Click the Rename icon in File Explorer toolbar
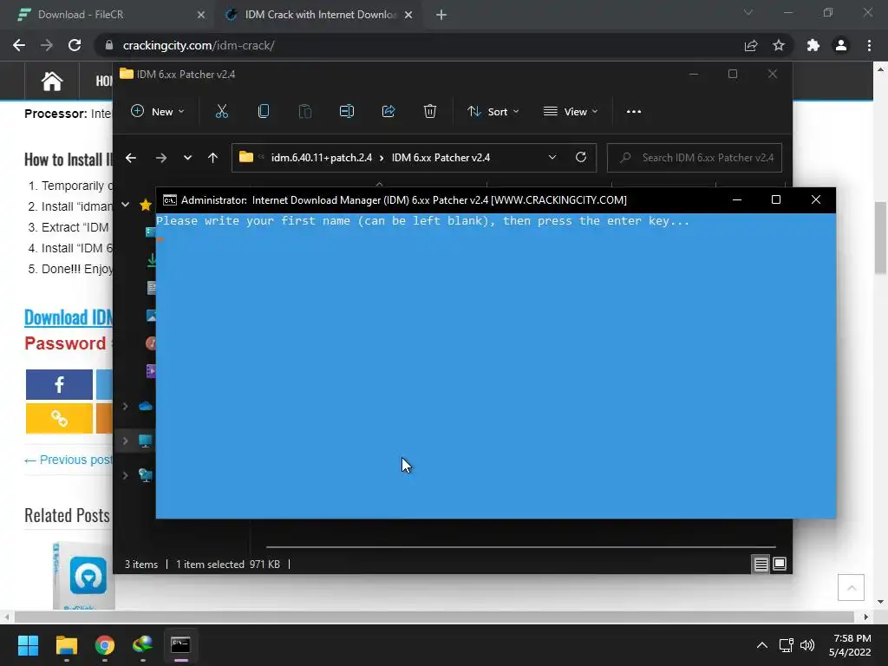The image size is (888, 666). click(347, 112)
